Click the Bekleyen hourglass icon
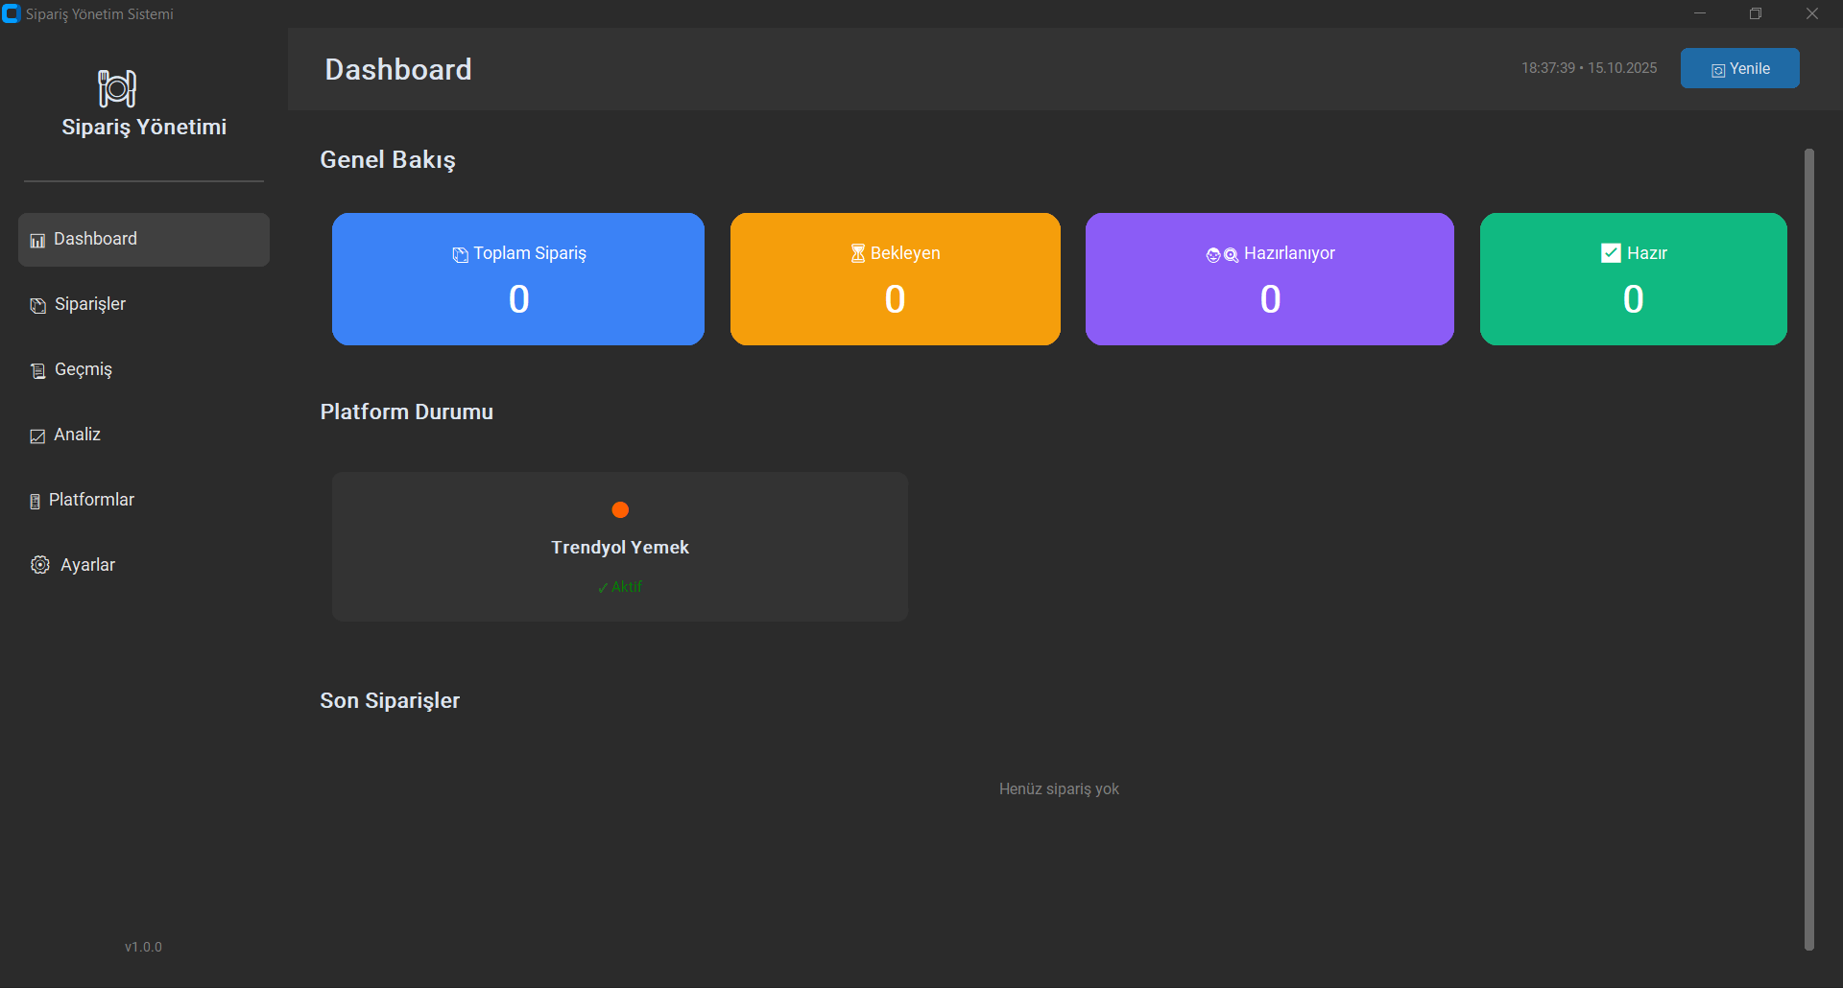 click(x=858, y=253)
